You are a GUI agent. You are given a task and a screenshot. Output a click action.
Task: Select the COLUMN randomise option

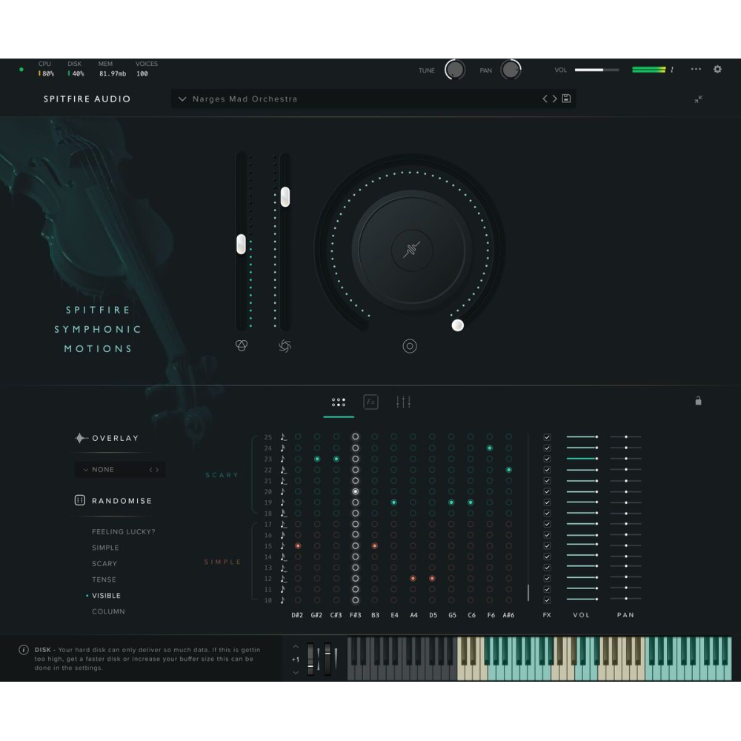[108, 611]
